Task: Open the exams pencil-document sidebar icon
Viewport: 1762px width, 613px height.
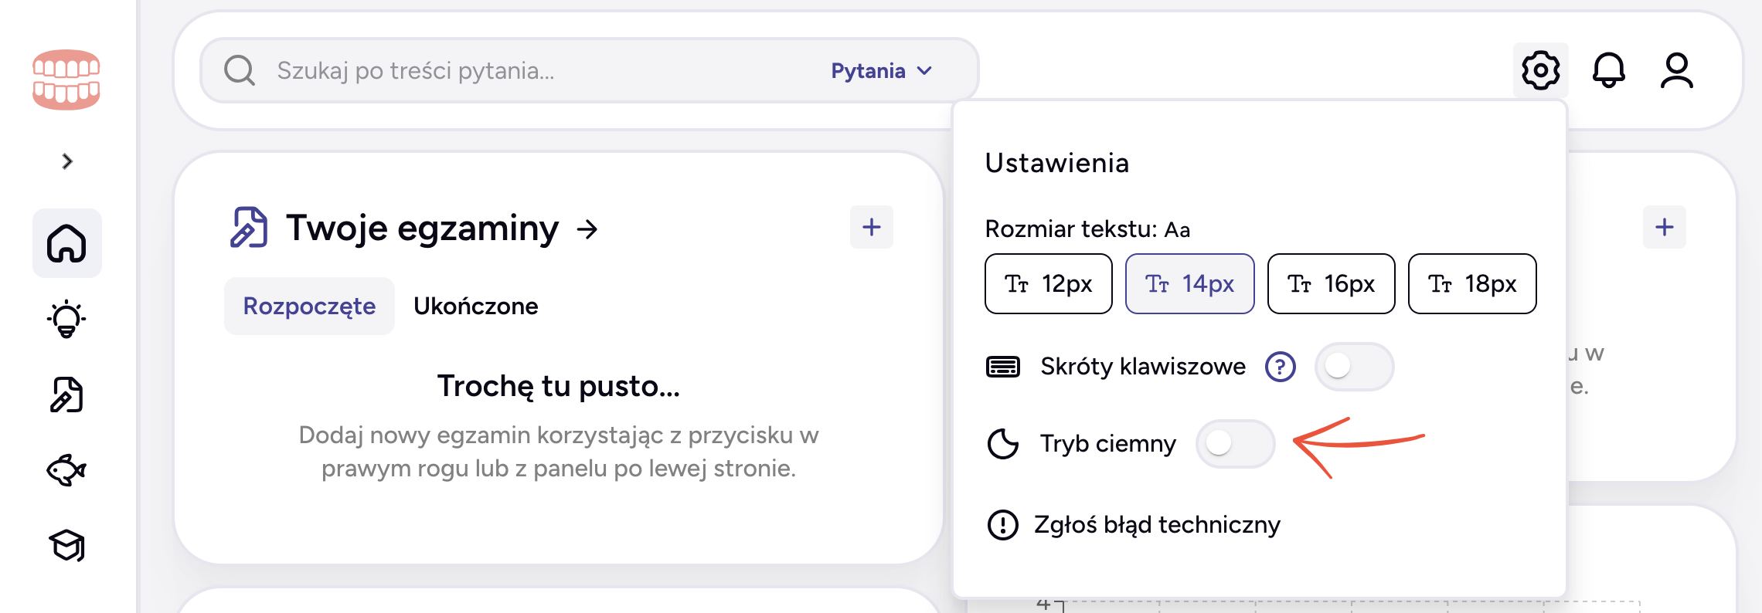Action: tap(66, 395)
